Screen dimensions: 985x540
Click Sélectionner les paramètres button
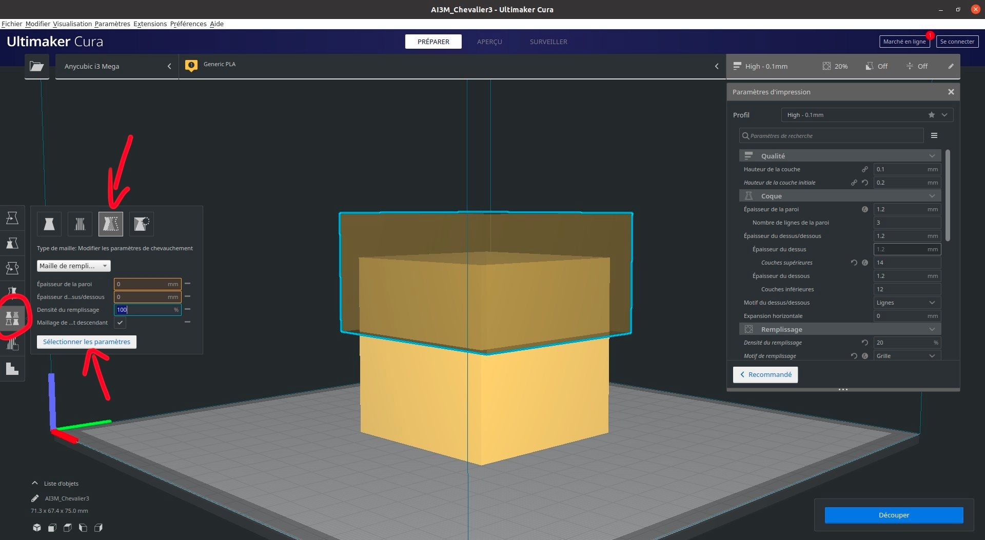click(x=87, y=342)
